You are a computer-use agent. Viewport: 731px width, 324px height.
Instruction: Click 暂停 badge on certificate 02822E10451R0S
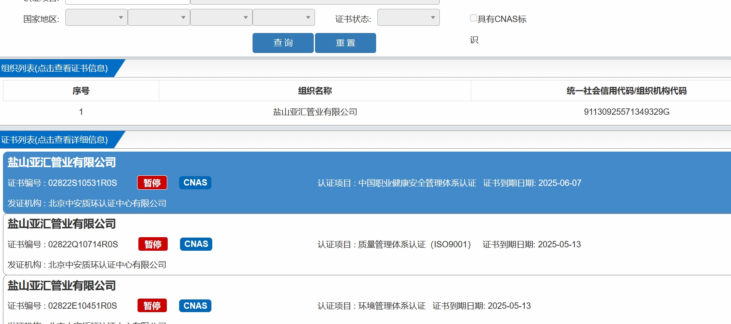pyautogui.click(x=152, y=305)
